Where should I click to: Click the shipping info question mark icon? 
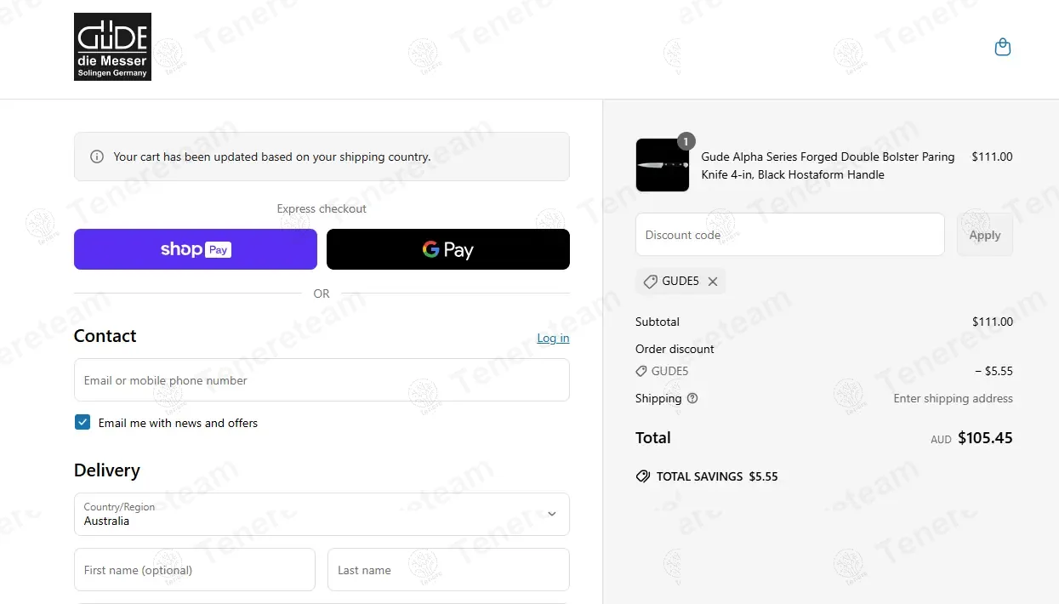(692, 398)
